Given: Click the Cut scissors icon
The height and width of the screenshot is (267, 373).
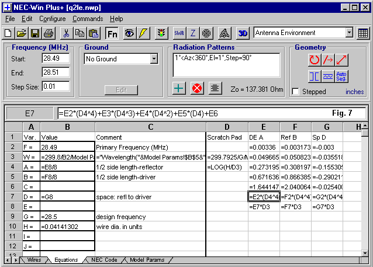Looking at the screenshot, I should click(x=67, y=33).
